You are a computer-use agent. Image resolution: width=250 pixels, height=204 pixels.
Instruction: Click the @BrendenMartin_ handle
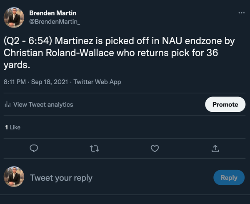(x=55, y=21)
